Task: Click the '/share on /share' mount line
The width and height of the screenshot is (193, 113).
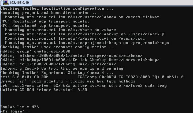Action: (x=61, y=30)
